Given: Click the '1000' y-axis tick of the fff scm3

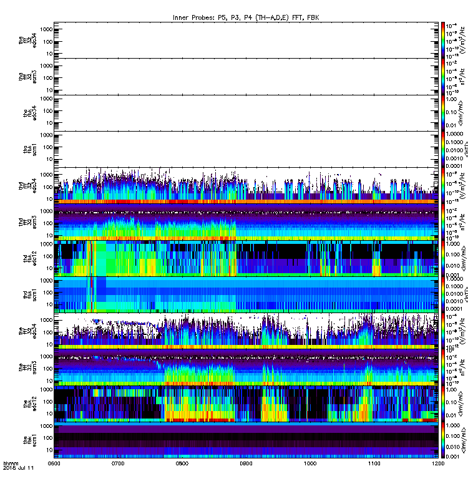Looking at the screenshot, I should [x=46, y=356].
